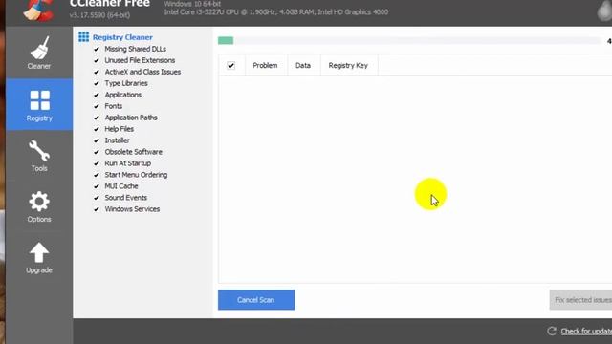Uncheck Unused File Extensions
This screenshot has height=344, width=612.
coord(97,60)
